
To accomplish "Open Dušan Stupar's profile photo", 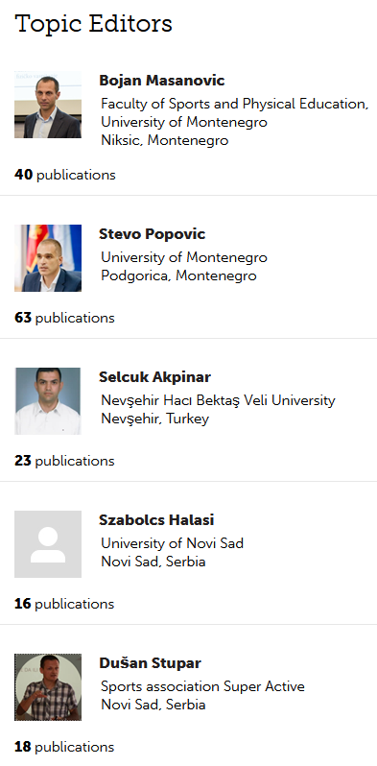I will pyautogui.click(x=48, y=687).
